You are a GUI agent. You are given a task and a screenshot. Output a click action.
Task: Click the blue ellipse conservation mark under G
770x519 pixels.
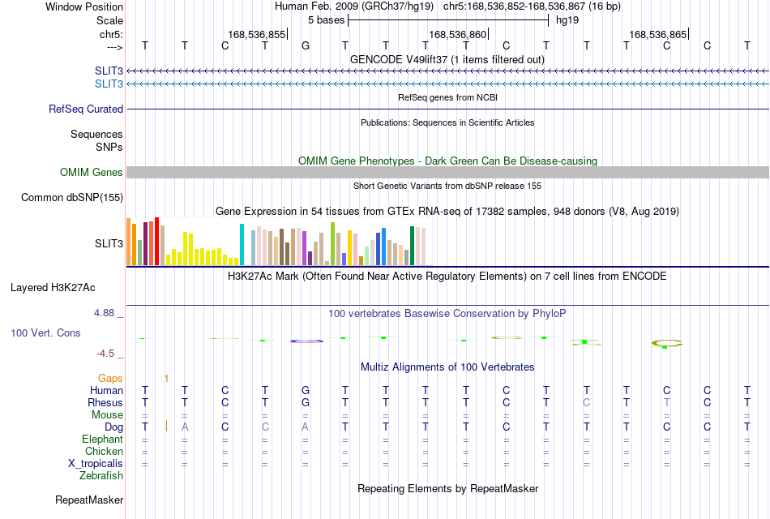[306, 341]
